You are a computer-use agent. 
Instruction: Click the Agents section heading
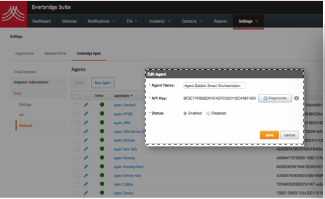click(79, 69)
